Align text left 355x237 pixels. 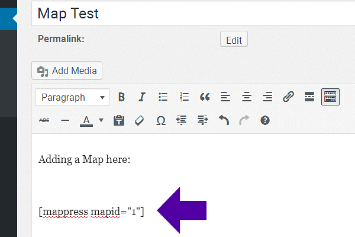225,97
